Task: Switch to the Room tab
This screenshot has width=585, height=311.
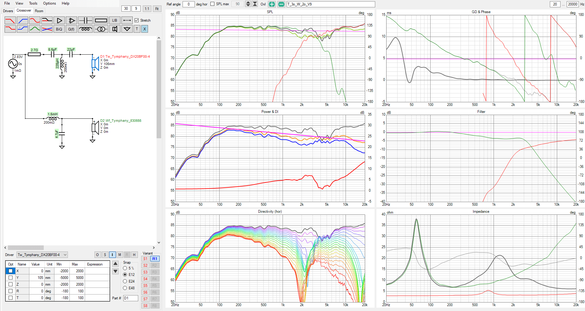Action: point(39,11)
